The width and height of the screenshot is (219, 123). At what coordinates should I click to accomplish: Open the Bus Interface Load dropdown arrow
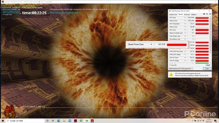(185, 39)
